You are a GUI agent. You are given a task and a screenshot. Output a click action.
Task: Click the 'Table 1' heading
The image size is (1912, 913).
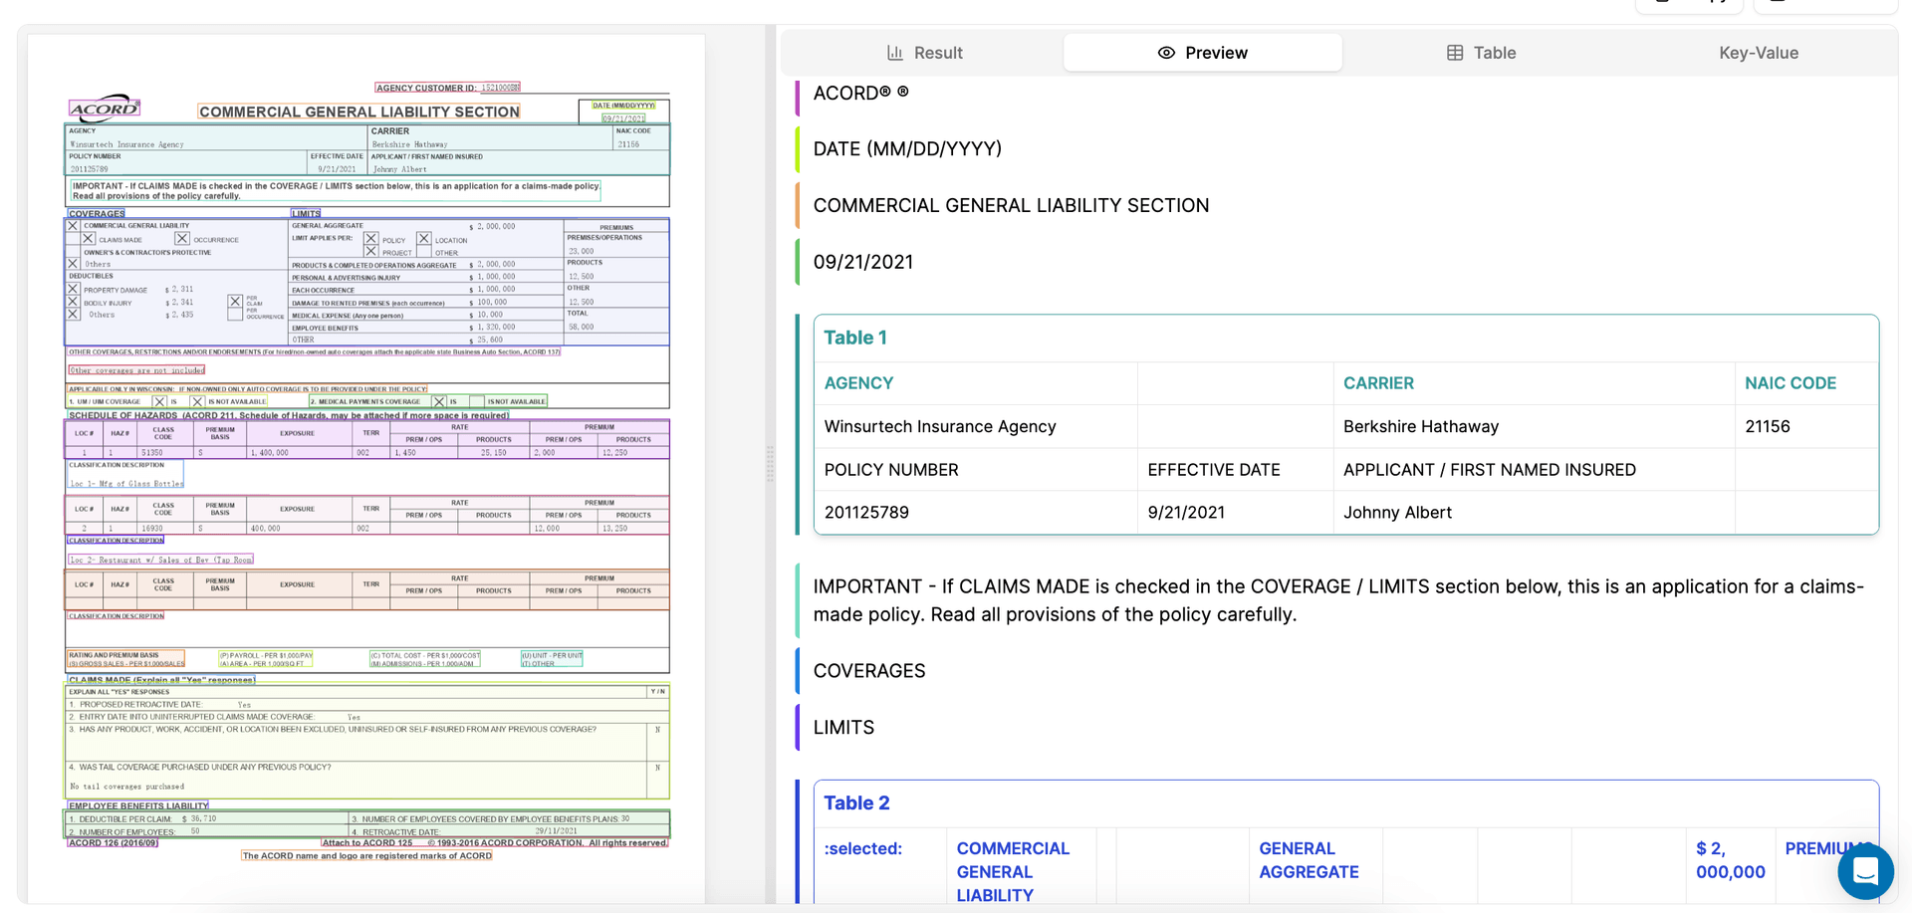point(855,338)
